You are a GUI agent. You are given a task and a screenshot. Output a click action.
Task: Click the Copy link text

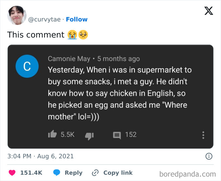(x=118, y=173)
